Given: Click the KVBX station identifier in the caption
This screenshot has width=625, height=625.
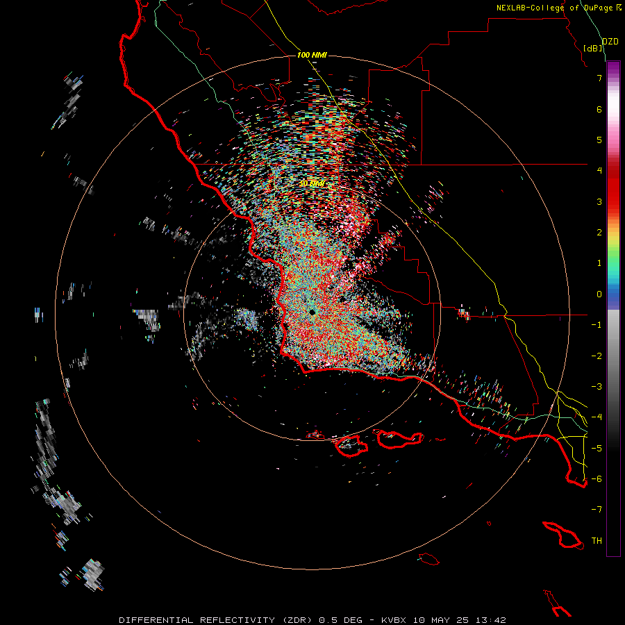Looking at the screenshot, I should pyautogui.click(x=394, y=620).
